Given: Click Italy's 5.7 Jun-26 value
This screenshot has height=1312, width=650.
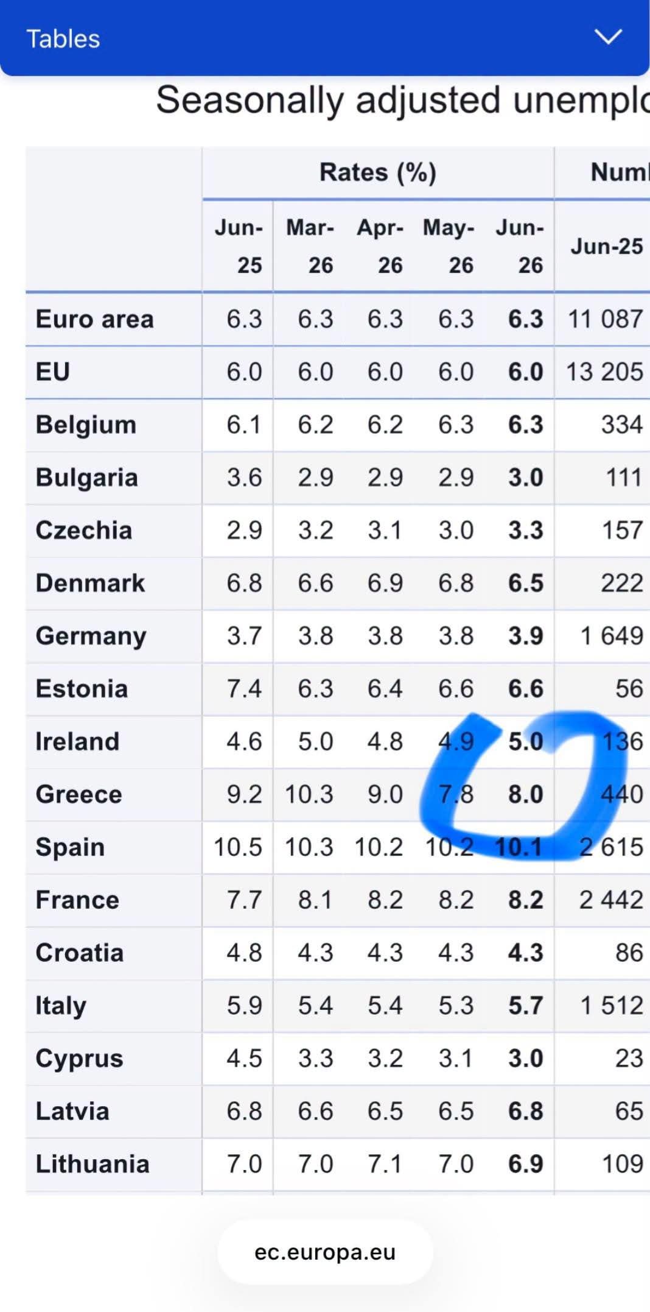Looking at the screenshot, I should point(526,1006).
